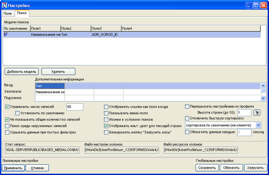
Task: Switch to the Поле tab
Action: [x=7, y=13]
